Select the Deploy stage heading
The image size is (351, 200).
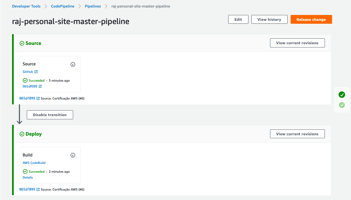point(34,134)
